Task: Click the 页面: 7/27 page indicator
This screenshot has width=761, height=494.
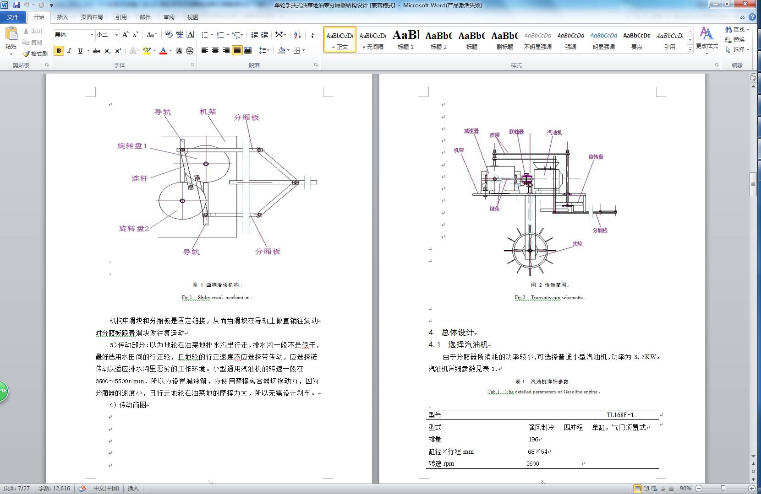Action: point(16,489)
